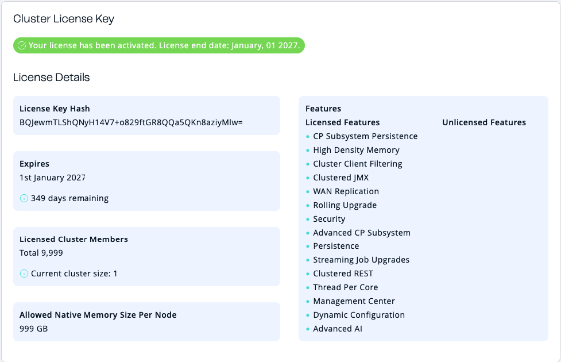Click the Allowed Native Memory Size card
The image size is (561, 362).
pyautogui.click(x=146, y=321)
